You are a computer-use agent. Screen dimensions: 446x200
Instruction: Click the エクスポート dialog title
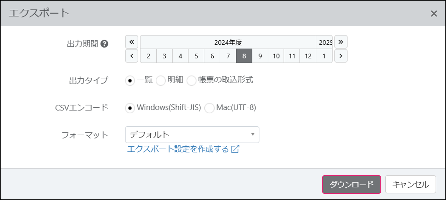pyautogui.click(x=39, y=13)
